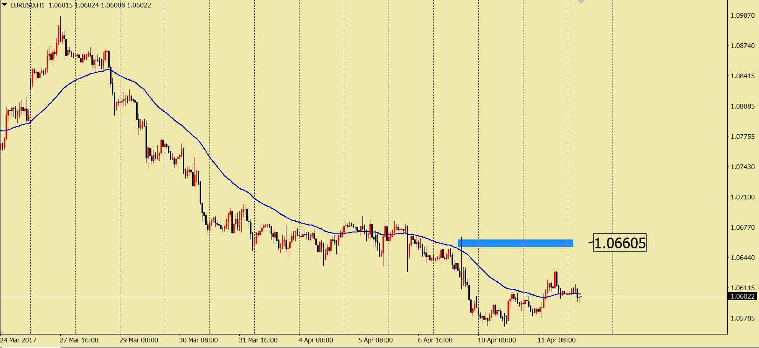Click price axis label 1.08415

tap(742, 76)
